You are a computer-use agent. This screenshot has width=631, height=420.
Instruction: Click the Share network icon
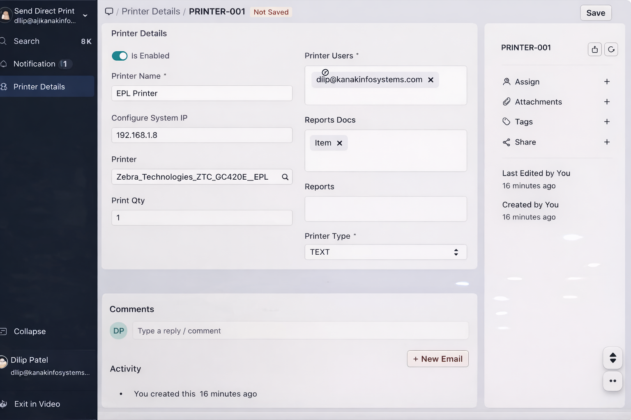pos(507,142)
